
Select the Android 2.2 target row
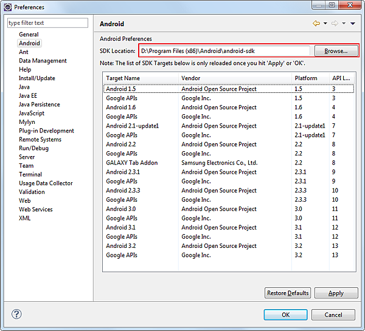(x=229, y=144)
